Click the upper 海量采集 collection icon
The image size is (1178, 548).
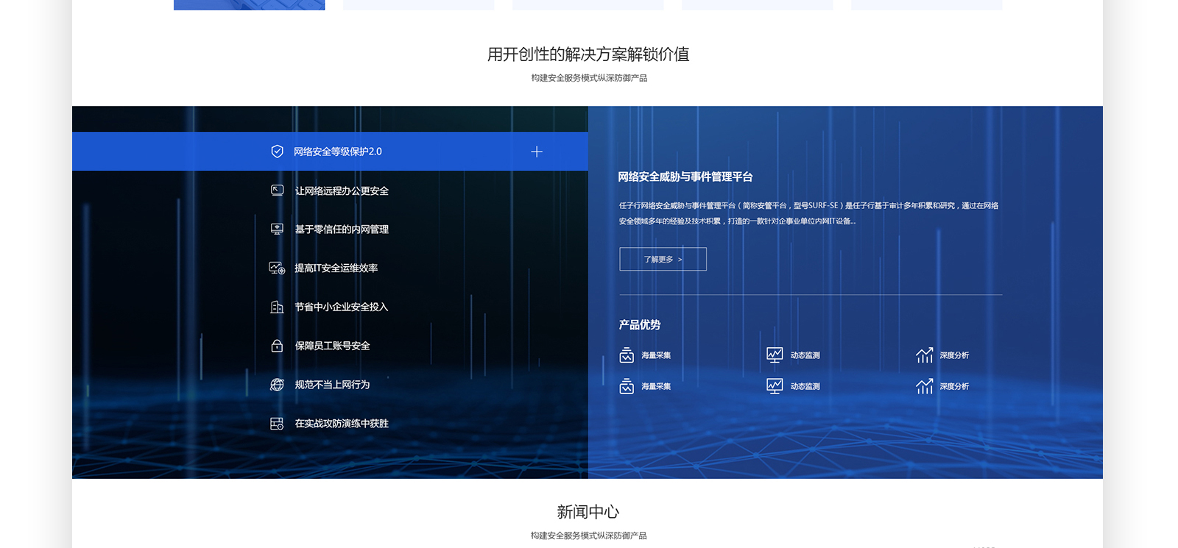627,355
